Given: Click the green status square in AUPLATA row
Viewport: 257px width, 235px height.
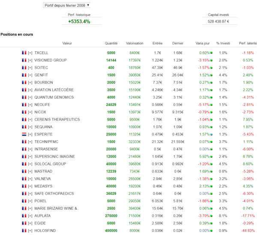Looking at the screenshot, I should [211, 216].
